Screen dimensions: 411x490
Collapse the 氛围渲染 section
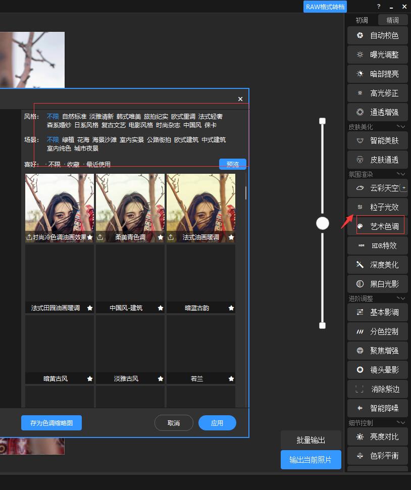tap(402, 174)
